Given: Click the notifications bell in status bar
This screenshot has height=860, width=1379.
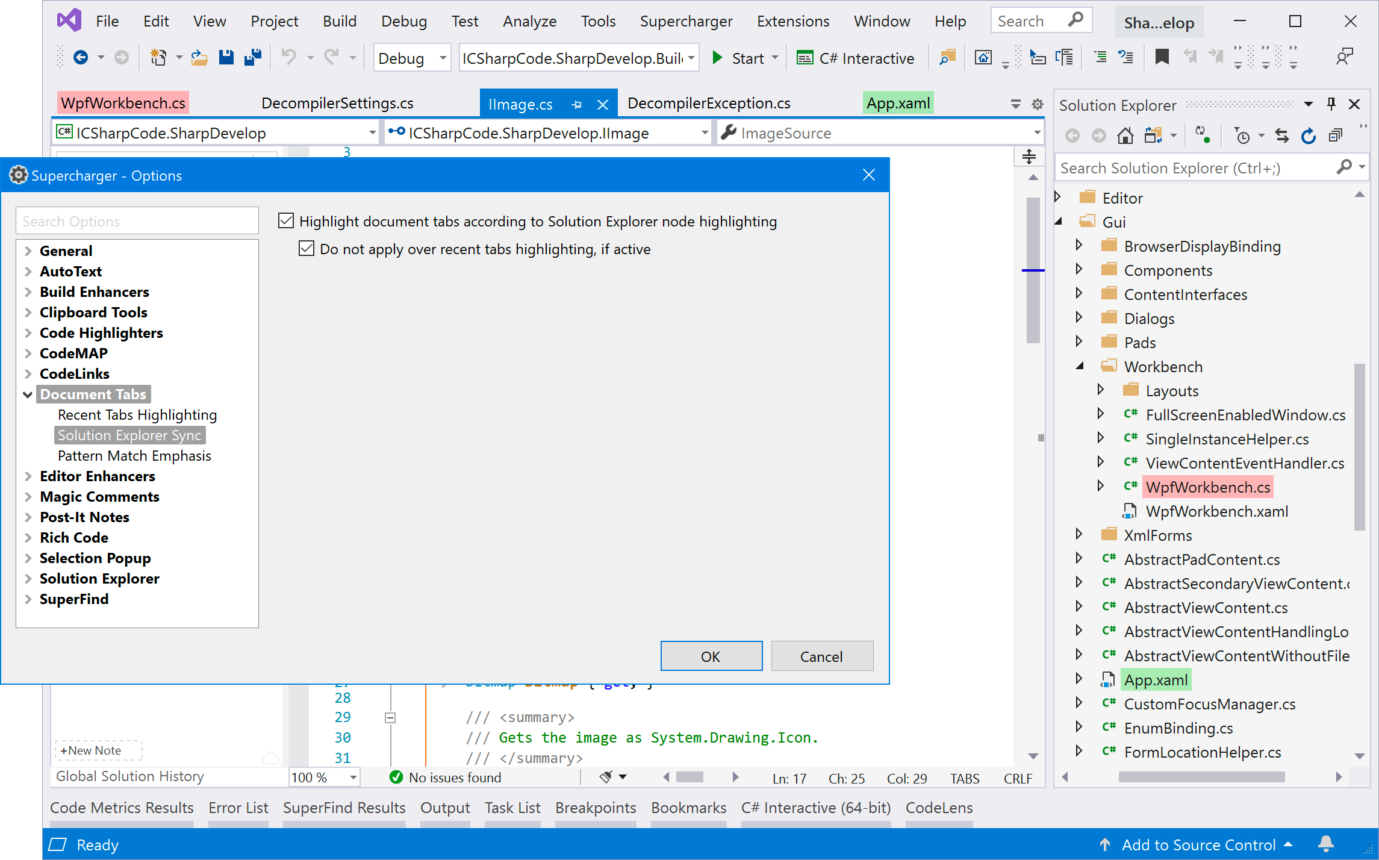Looking at the screenshot, I should [x=1326, y=844].
